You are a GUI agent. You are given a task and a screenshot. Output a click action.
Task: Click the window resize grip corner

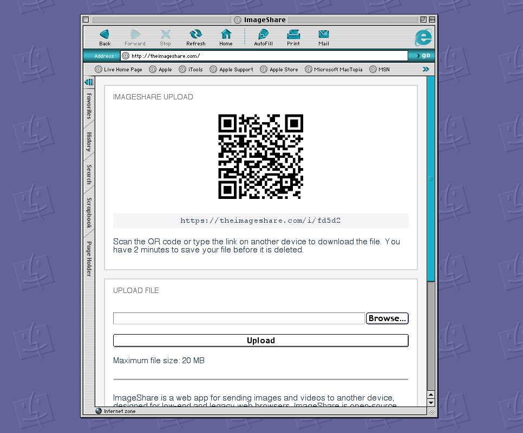tap(432, 412)
